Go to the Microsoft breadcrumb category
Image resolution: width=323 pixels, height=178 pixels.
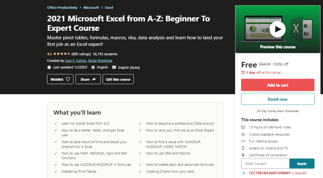pos(91,8)
